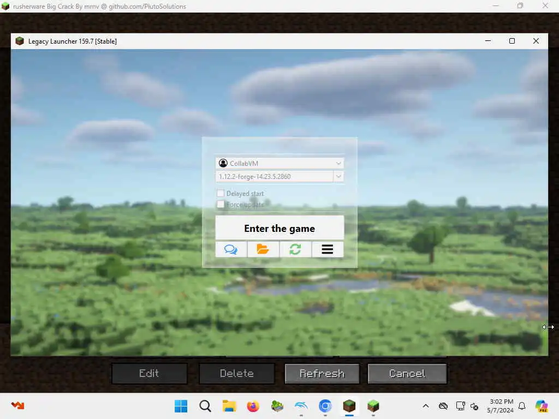Image resolution: width=559 pixels, height=419 pixels.
Task: Click the Edit button in rusherware window
Action: pos(149,373)
